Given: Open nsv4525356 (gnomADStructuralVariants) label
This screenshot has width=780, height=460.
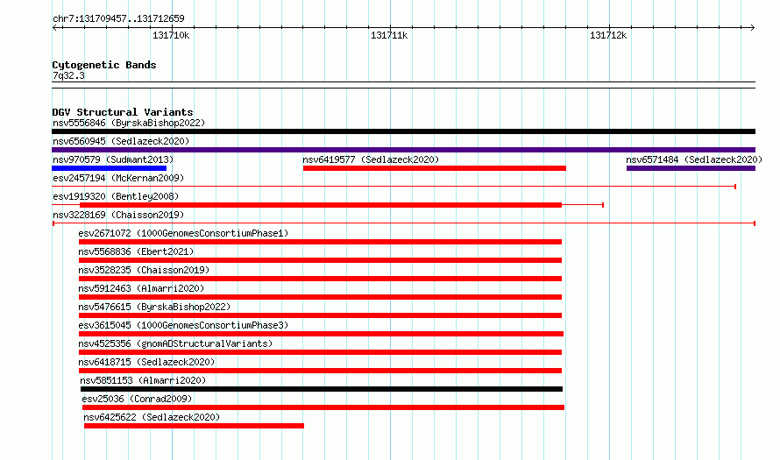Looking at the screenshot, I should (x=175, y=343).
